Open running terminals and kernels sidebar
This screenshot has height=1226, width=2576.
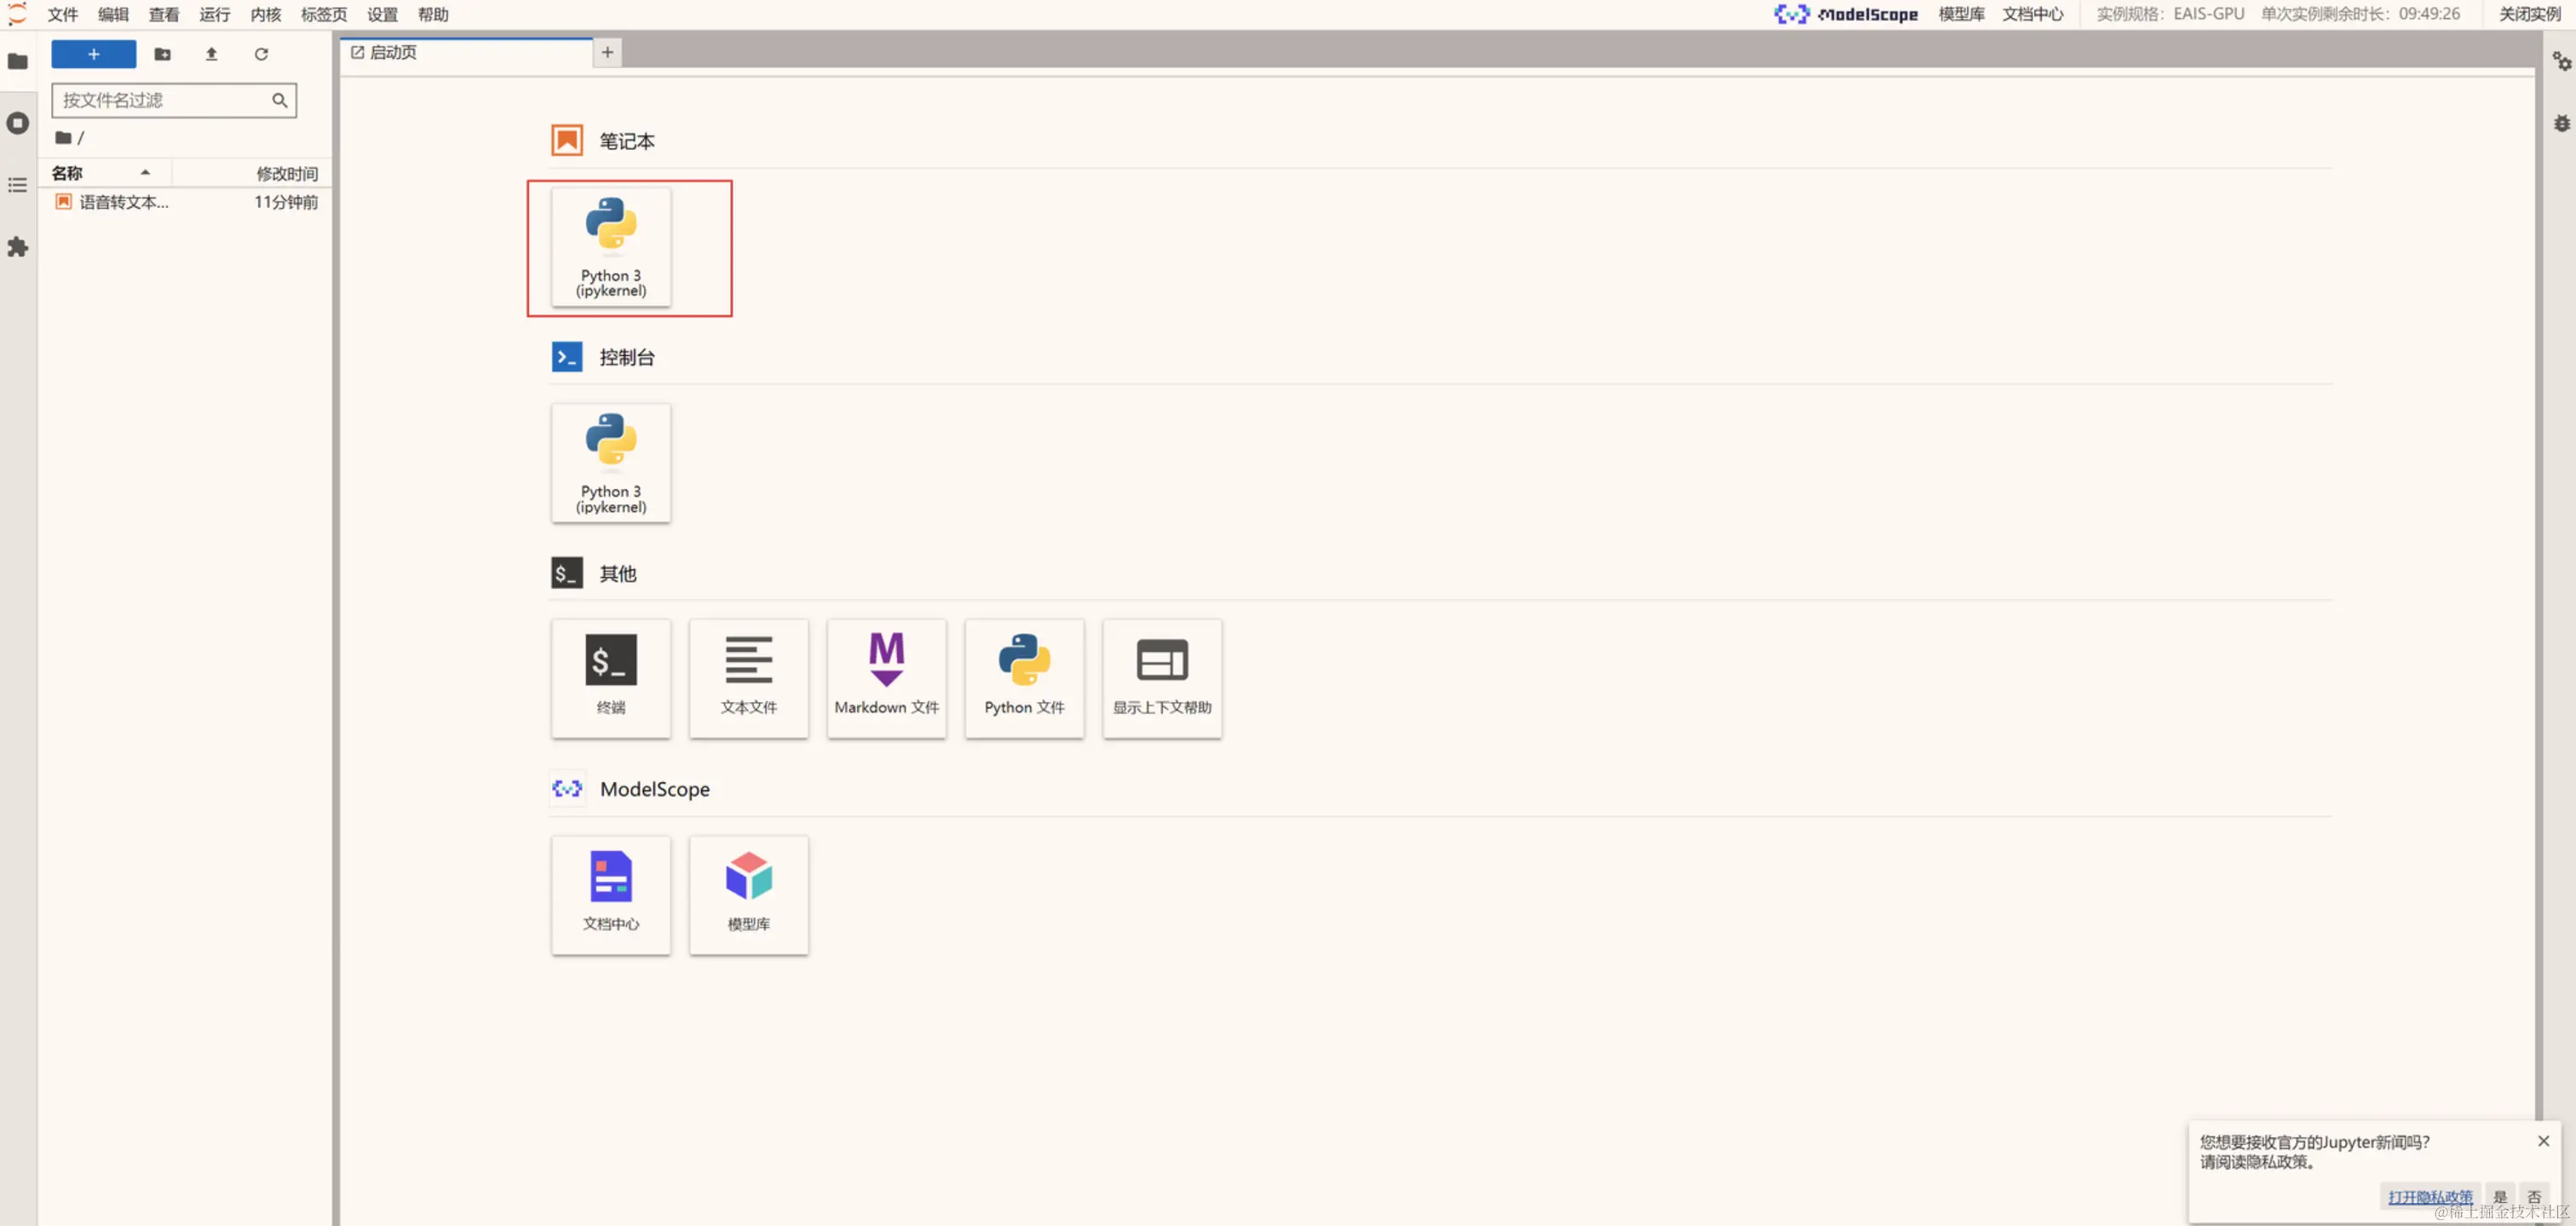pos(18,123)
